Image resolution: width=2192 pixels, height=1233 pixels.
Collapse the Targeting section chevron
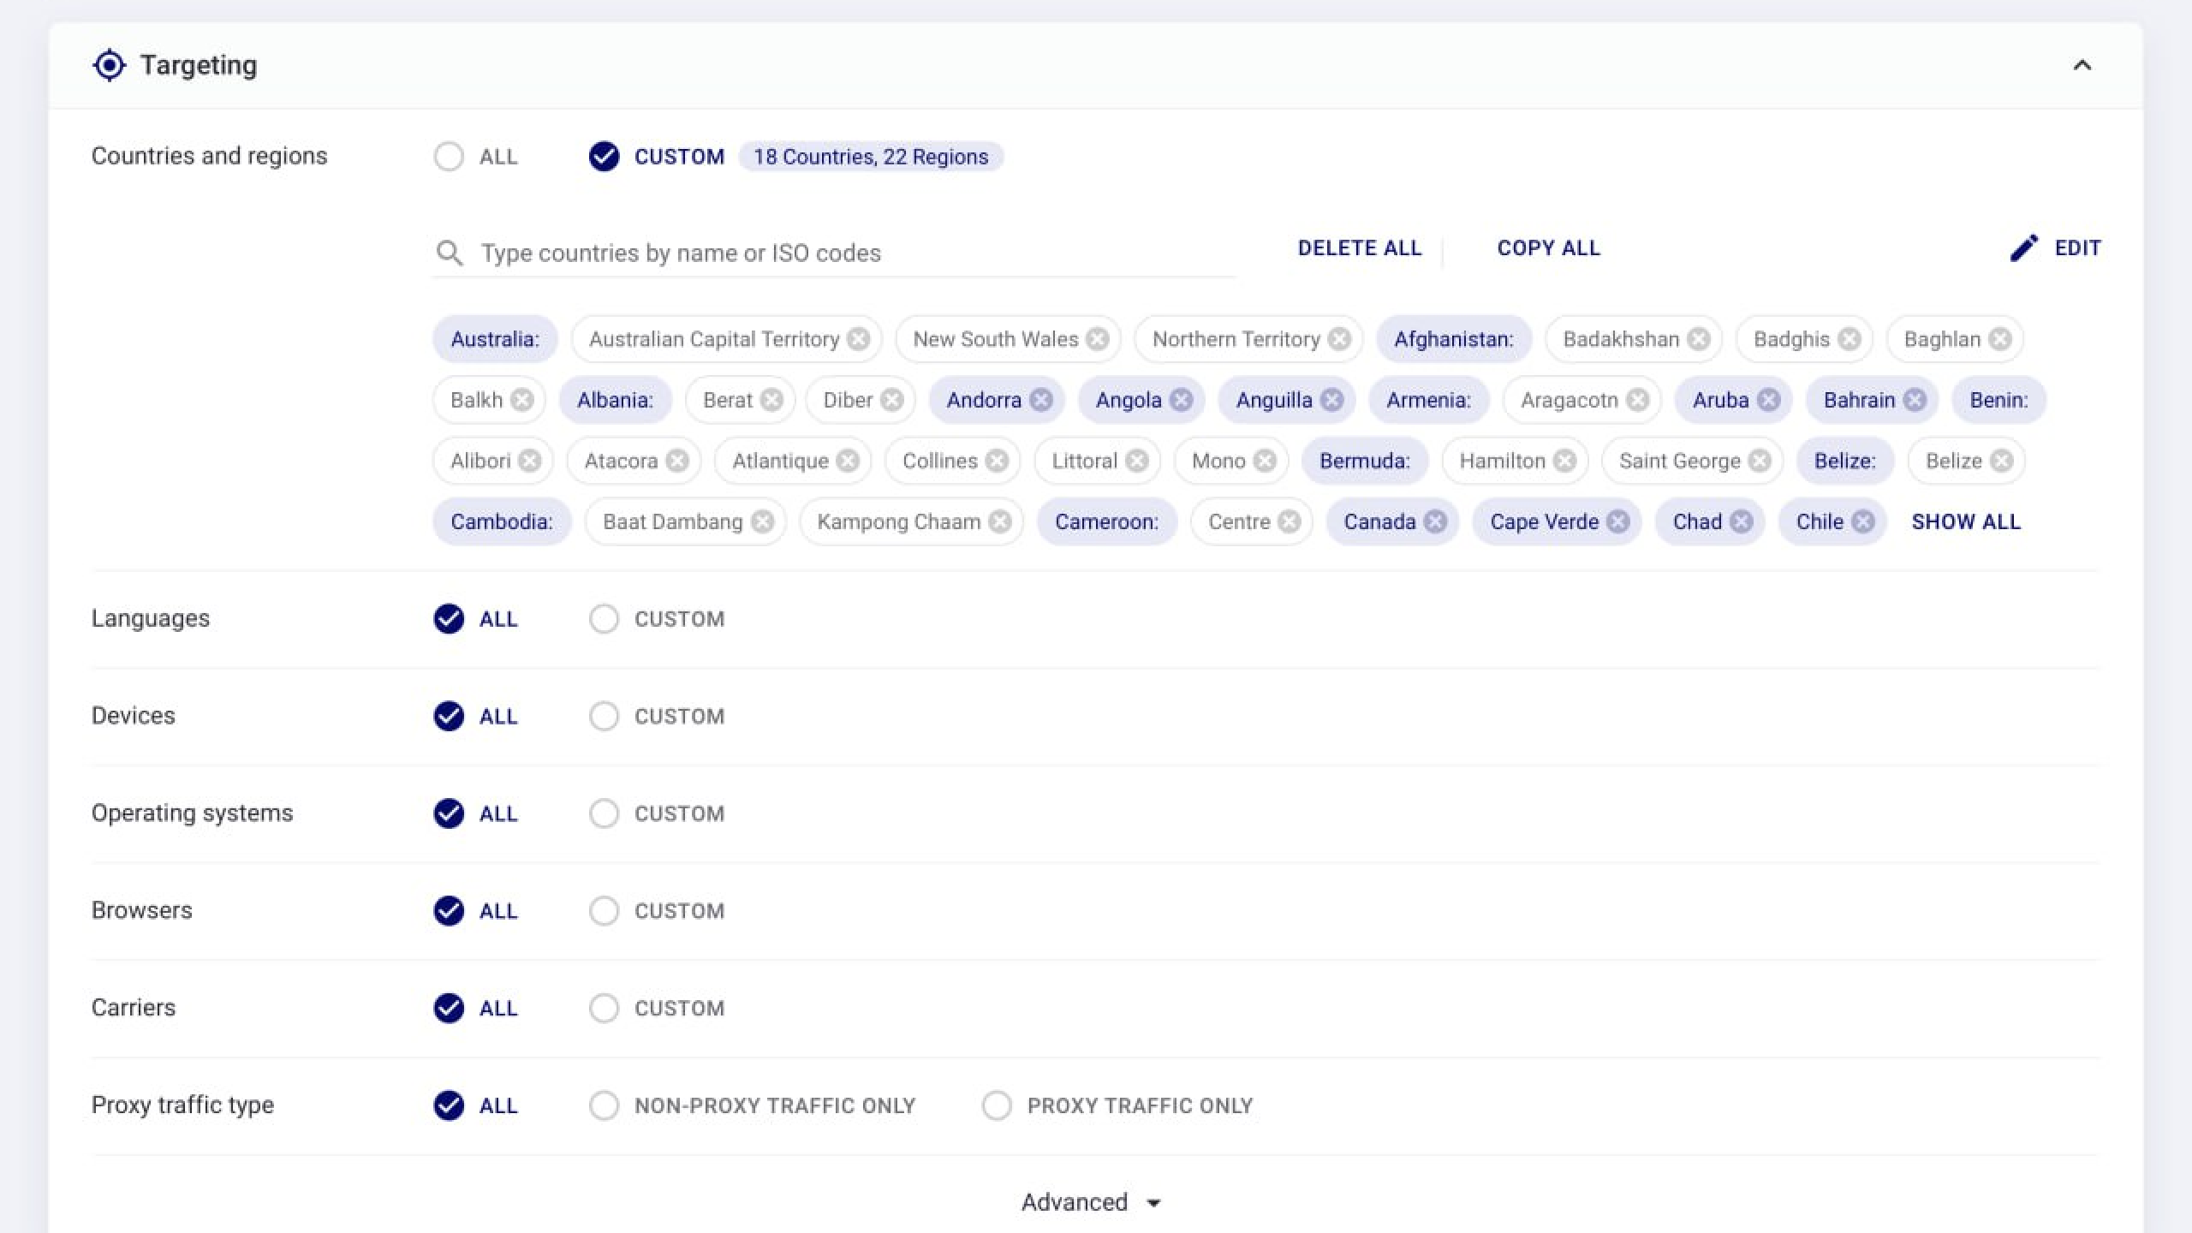(x=2082, y=65)
